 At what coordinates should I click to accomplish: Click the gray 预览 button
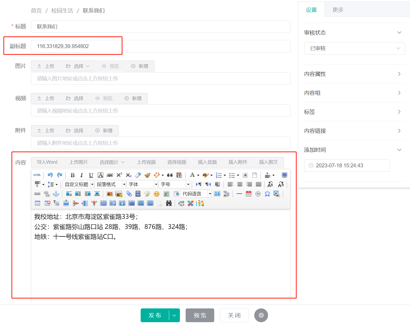[x=200, y=315]
